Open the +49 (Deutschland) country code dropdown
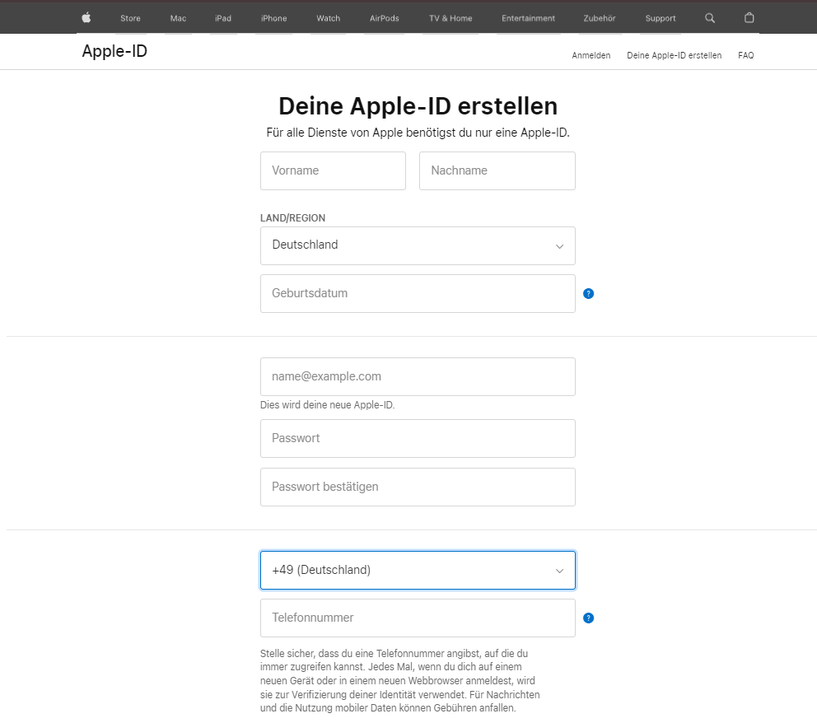817x723 pixels. [418, 570]
